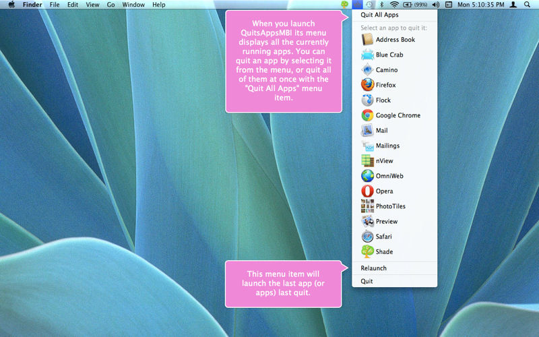Open the Spotlight search magnifier
This screenshot has height=337, width=539.
(x=527, y=5)
